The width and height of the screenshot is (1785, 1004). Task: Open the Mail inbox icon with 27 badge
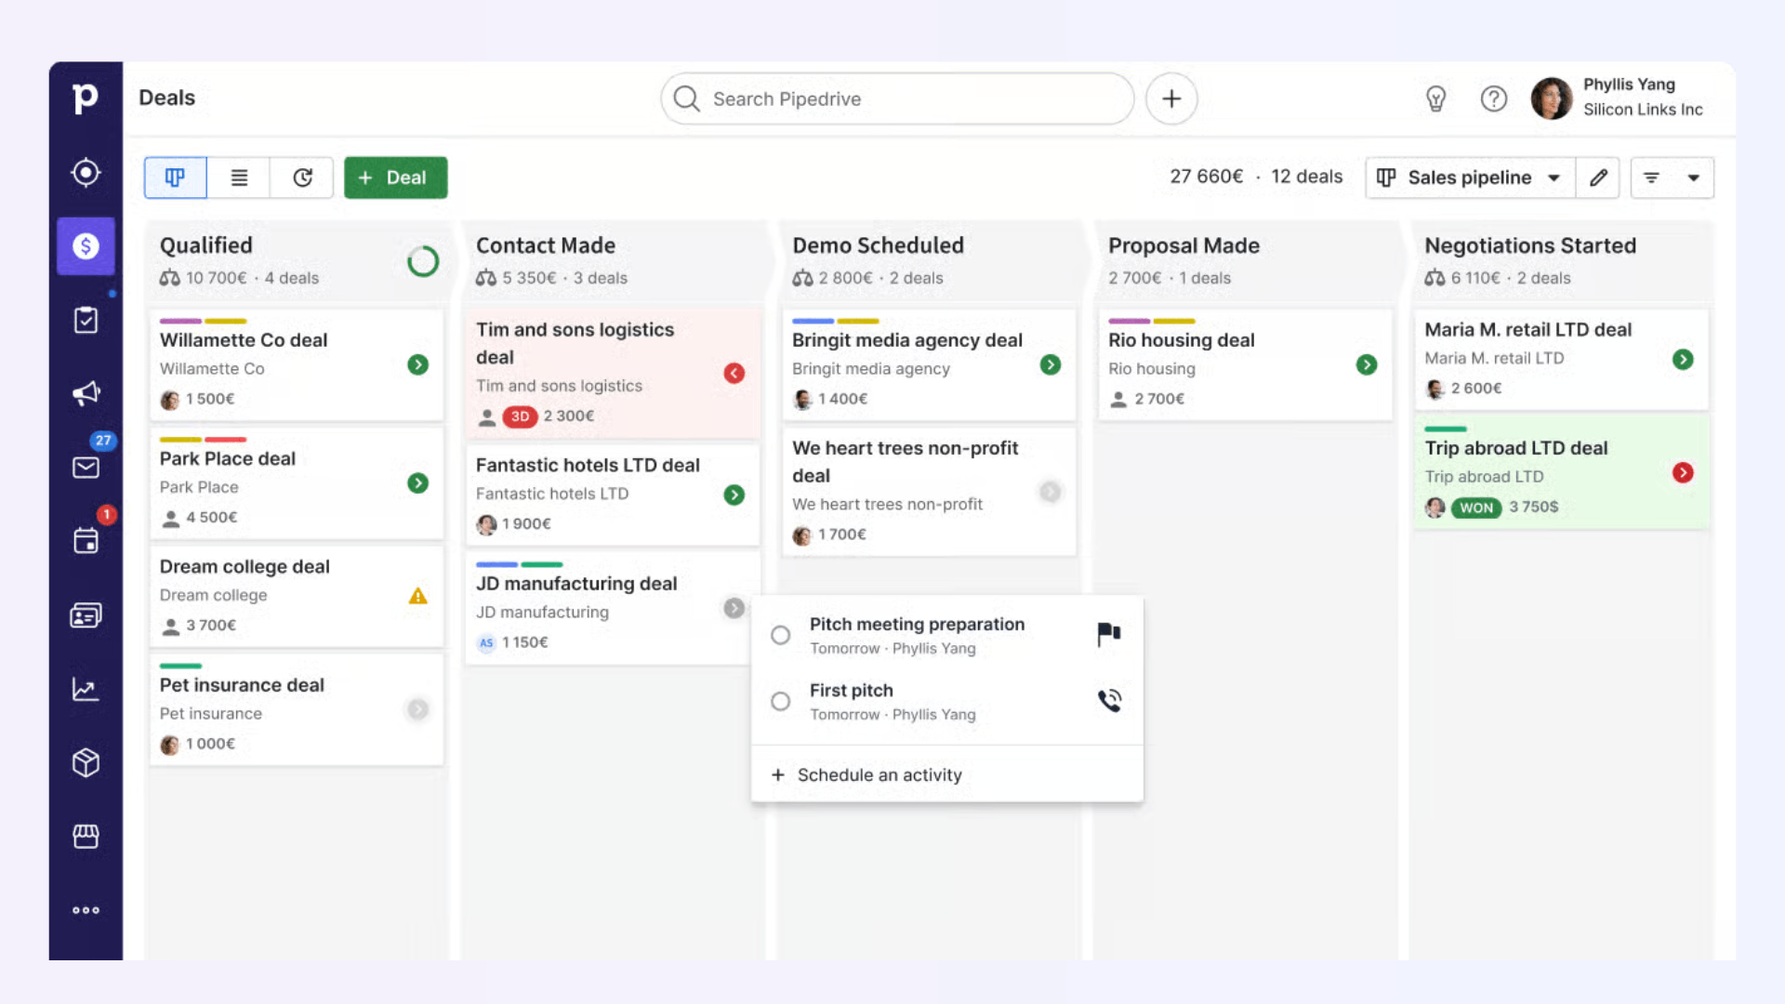click(x=86, y=467)
